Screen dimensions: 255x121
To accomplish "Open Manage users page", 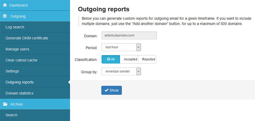I will [35, 49].
